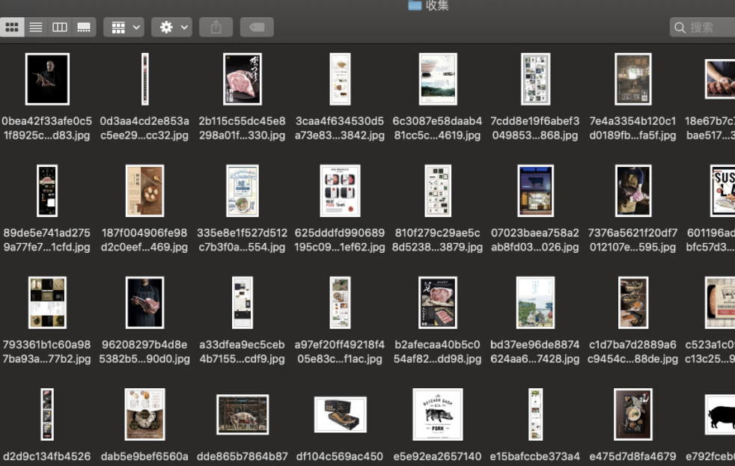Click the Share toolbar button

216,27
